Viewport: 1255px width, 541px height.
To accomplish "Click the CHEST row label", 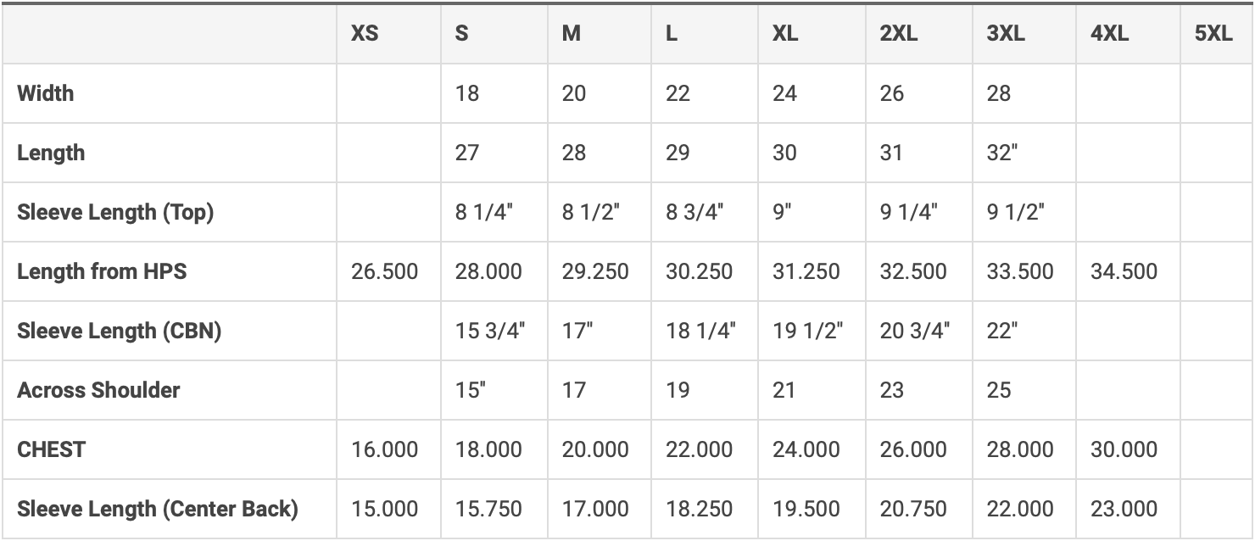I will pyautogui.click(x=52, y=449).
